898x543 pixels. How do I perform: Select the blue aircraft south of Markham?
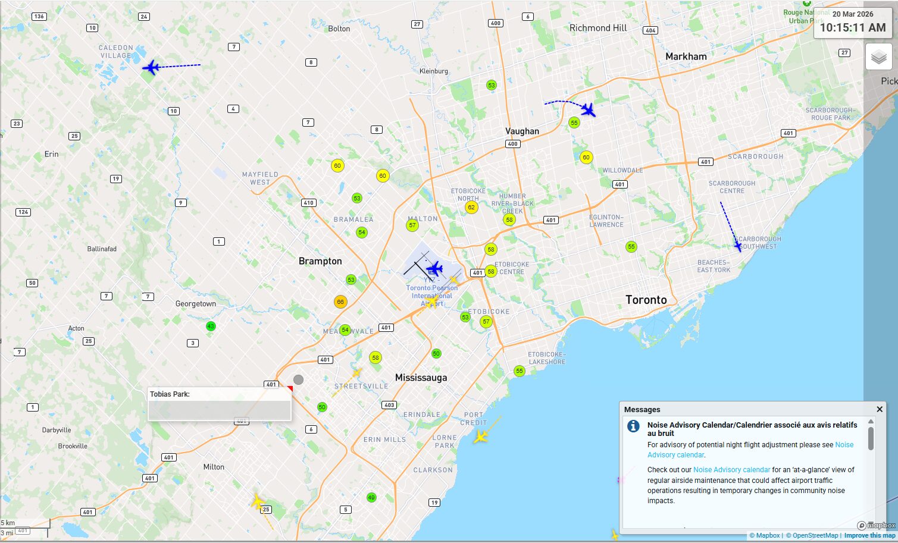coord(588,110)
